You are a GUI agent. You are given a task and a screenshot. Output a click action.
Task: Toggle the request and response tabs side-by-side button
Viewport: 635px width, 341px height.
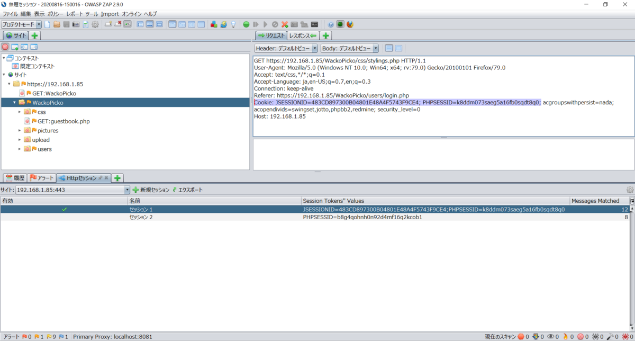172,24
